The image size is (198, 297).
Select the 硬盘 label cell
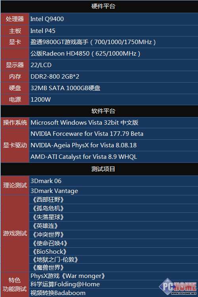pos(15,88)
